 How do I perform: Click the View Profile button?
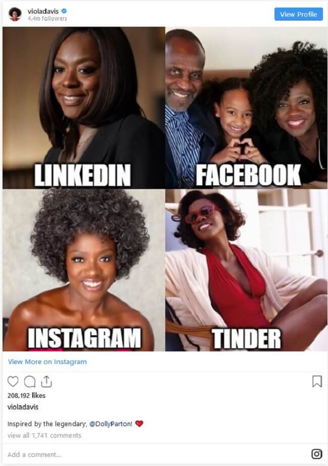[299, 14]
